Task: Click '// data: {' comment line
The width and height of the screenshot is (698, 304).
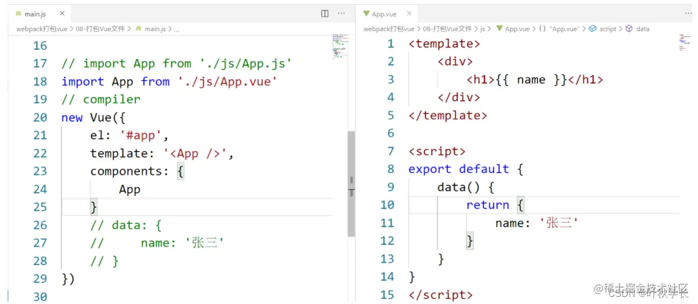Action: [x=126, y=225]
